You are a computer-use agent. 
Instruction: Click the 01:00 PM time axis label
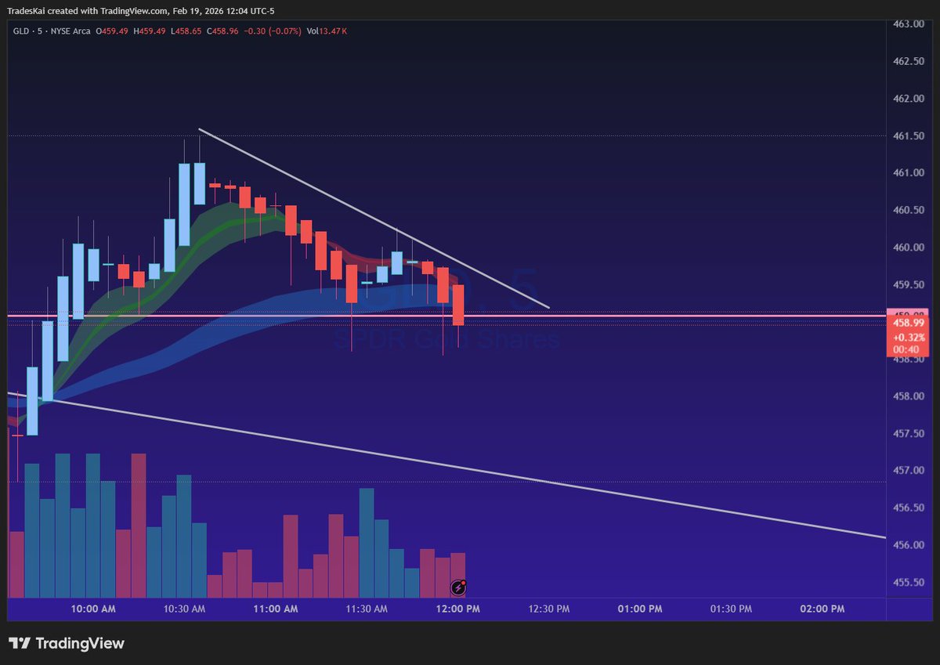click(x=640, y=609)
